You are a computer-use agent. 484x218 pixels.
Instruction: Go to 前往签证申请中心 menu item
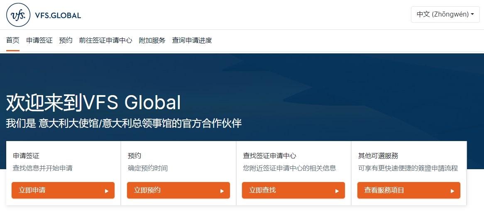[x=105, y=40]
